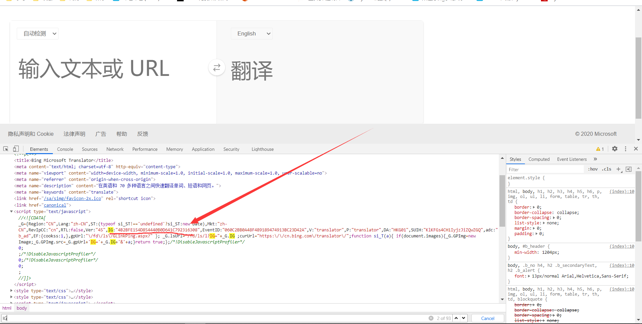The width and height of the screenshot is (642, 324).
Task: Open the Sources tab
Action: pyautogui.click(x=90, y=149)
